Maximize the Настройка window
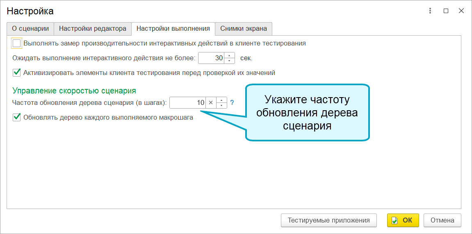The height and width of the screenshot is (234, 472). [x=446, y=11]
